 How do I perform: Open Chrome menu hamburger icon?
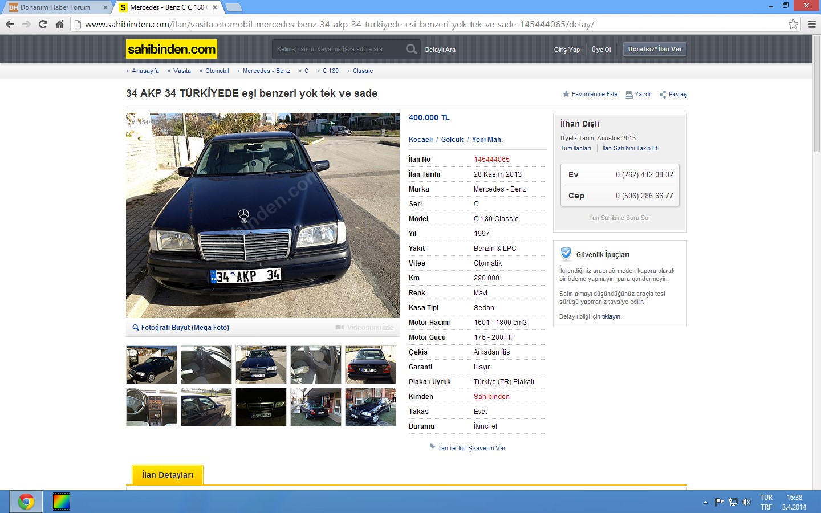[812, 24]
